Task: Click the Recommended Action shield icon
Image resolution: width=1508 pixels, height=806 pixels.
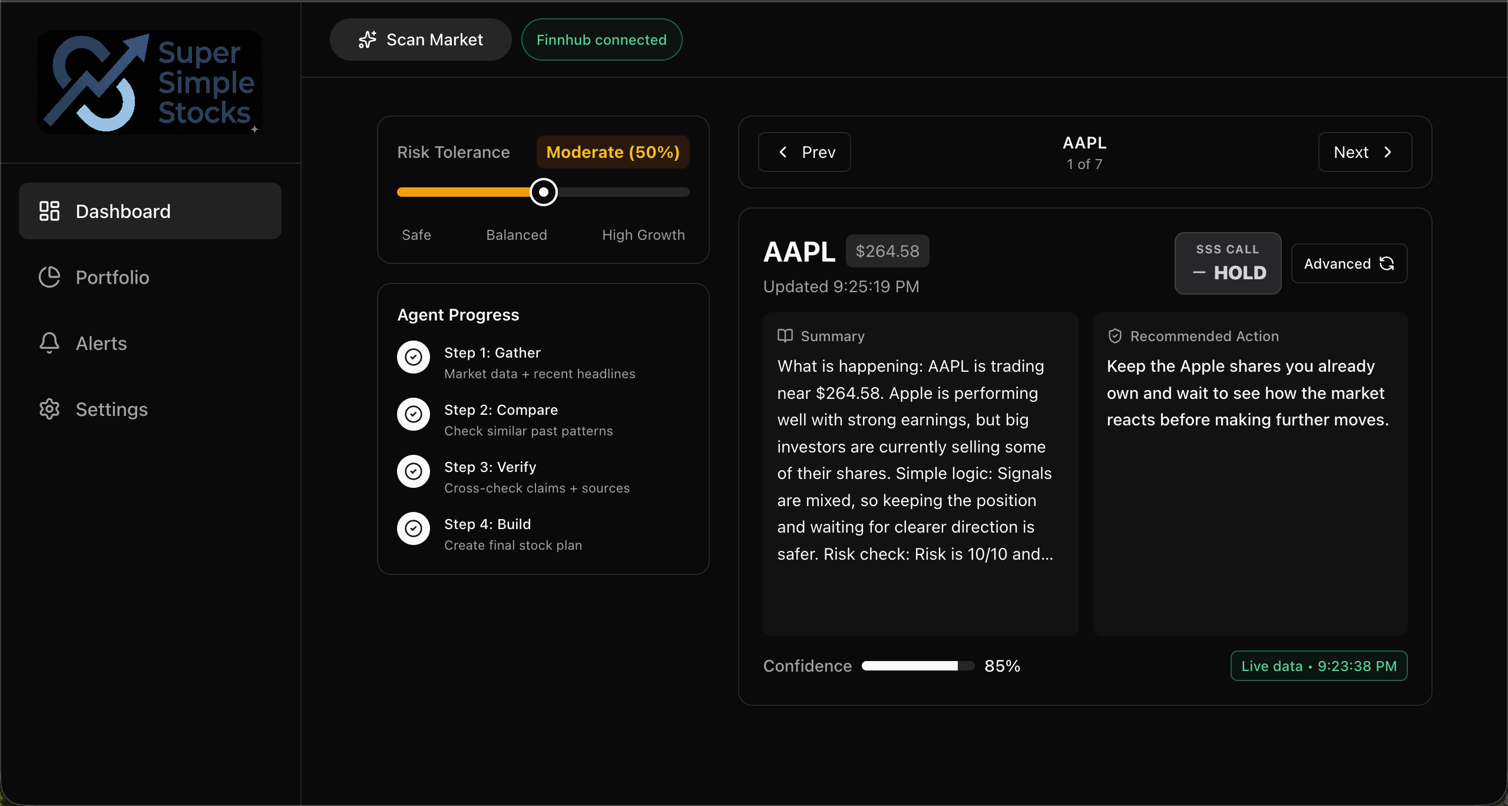Action: pyautogui.click(x=1115, y=336)
